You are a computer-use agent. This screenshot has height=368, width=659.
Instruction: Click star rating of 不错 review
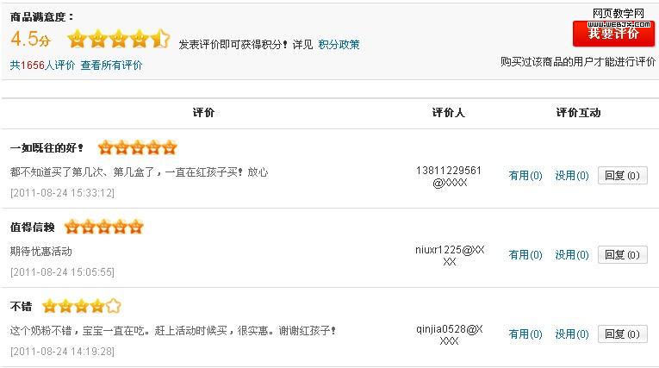point(81,306)
